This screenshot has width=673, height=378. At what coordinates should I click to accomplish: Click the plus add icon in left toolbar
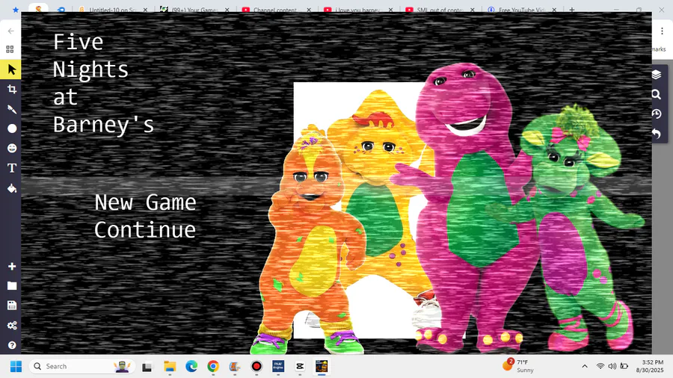point(11,266)
